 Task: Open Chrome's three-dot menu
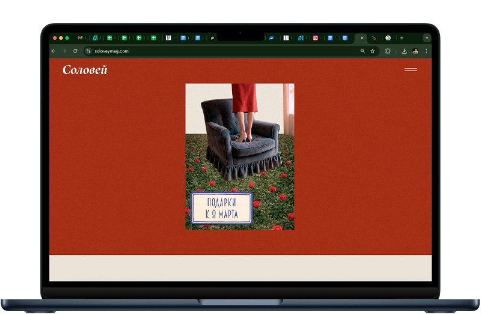(426, 51)
